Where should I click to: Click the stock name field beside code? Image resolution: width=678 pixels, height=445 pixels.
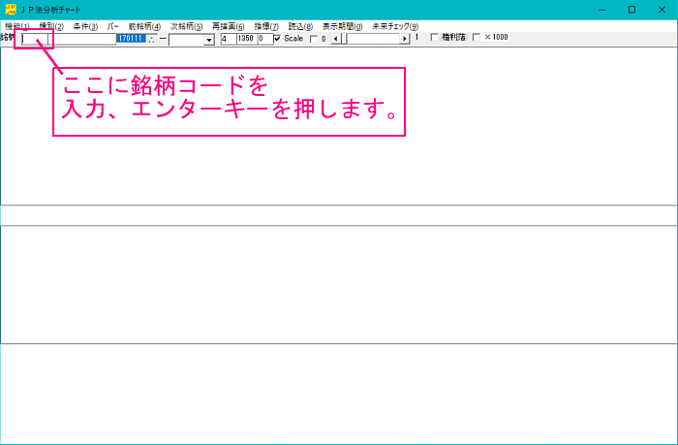(82, 39)
